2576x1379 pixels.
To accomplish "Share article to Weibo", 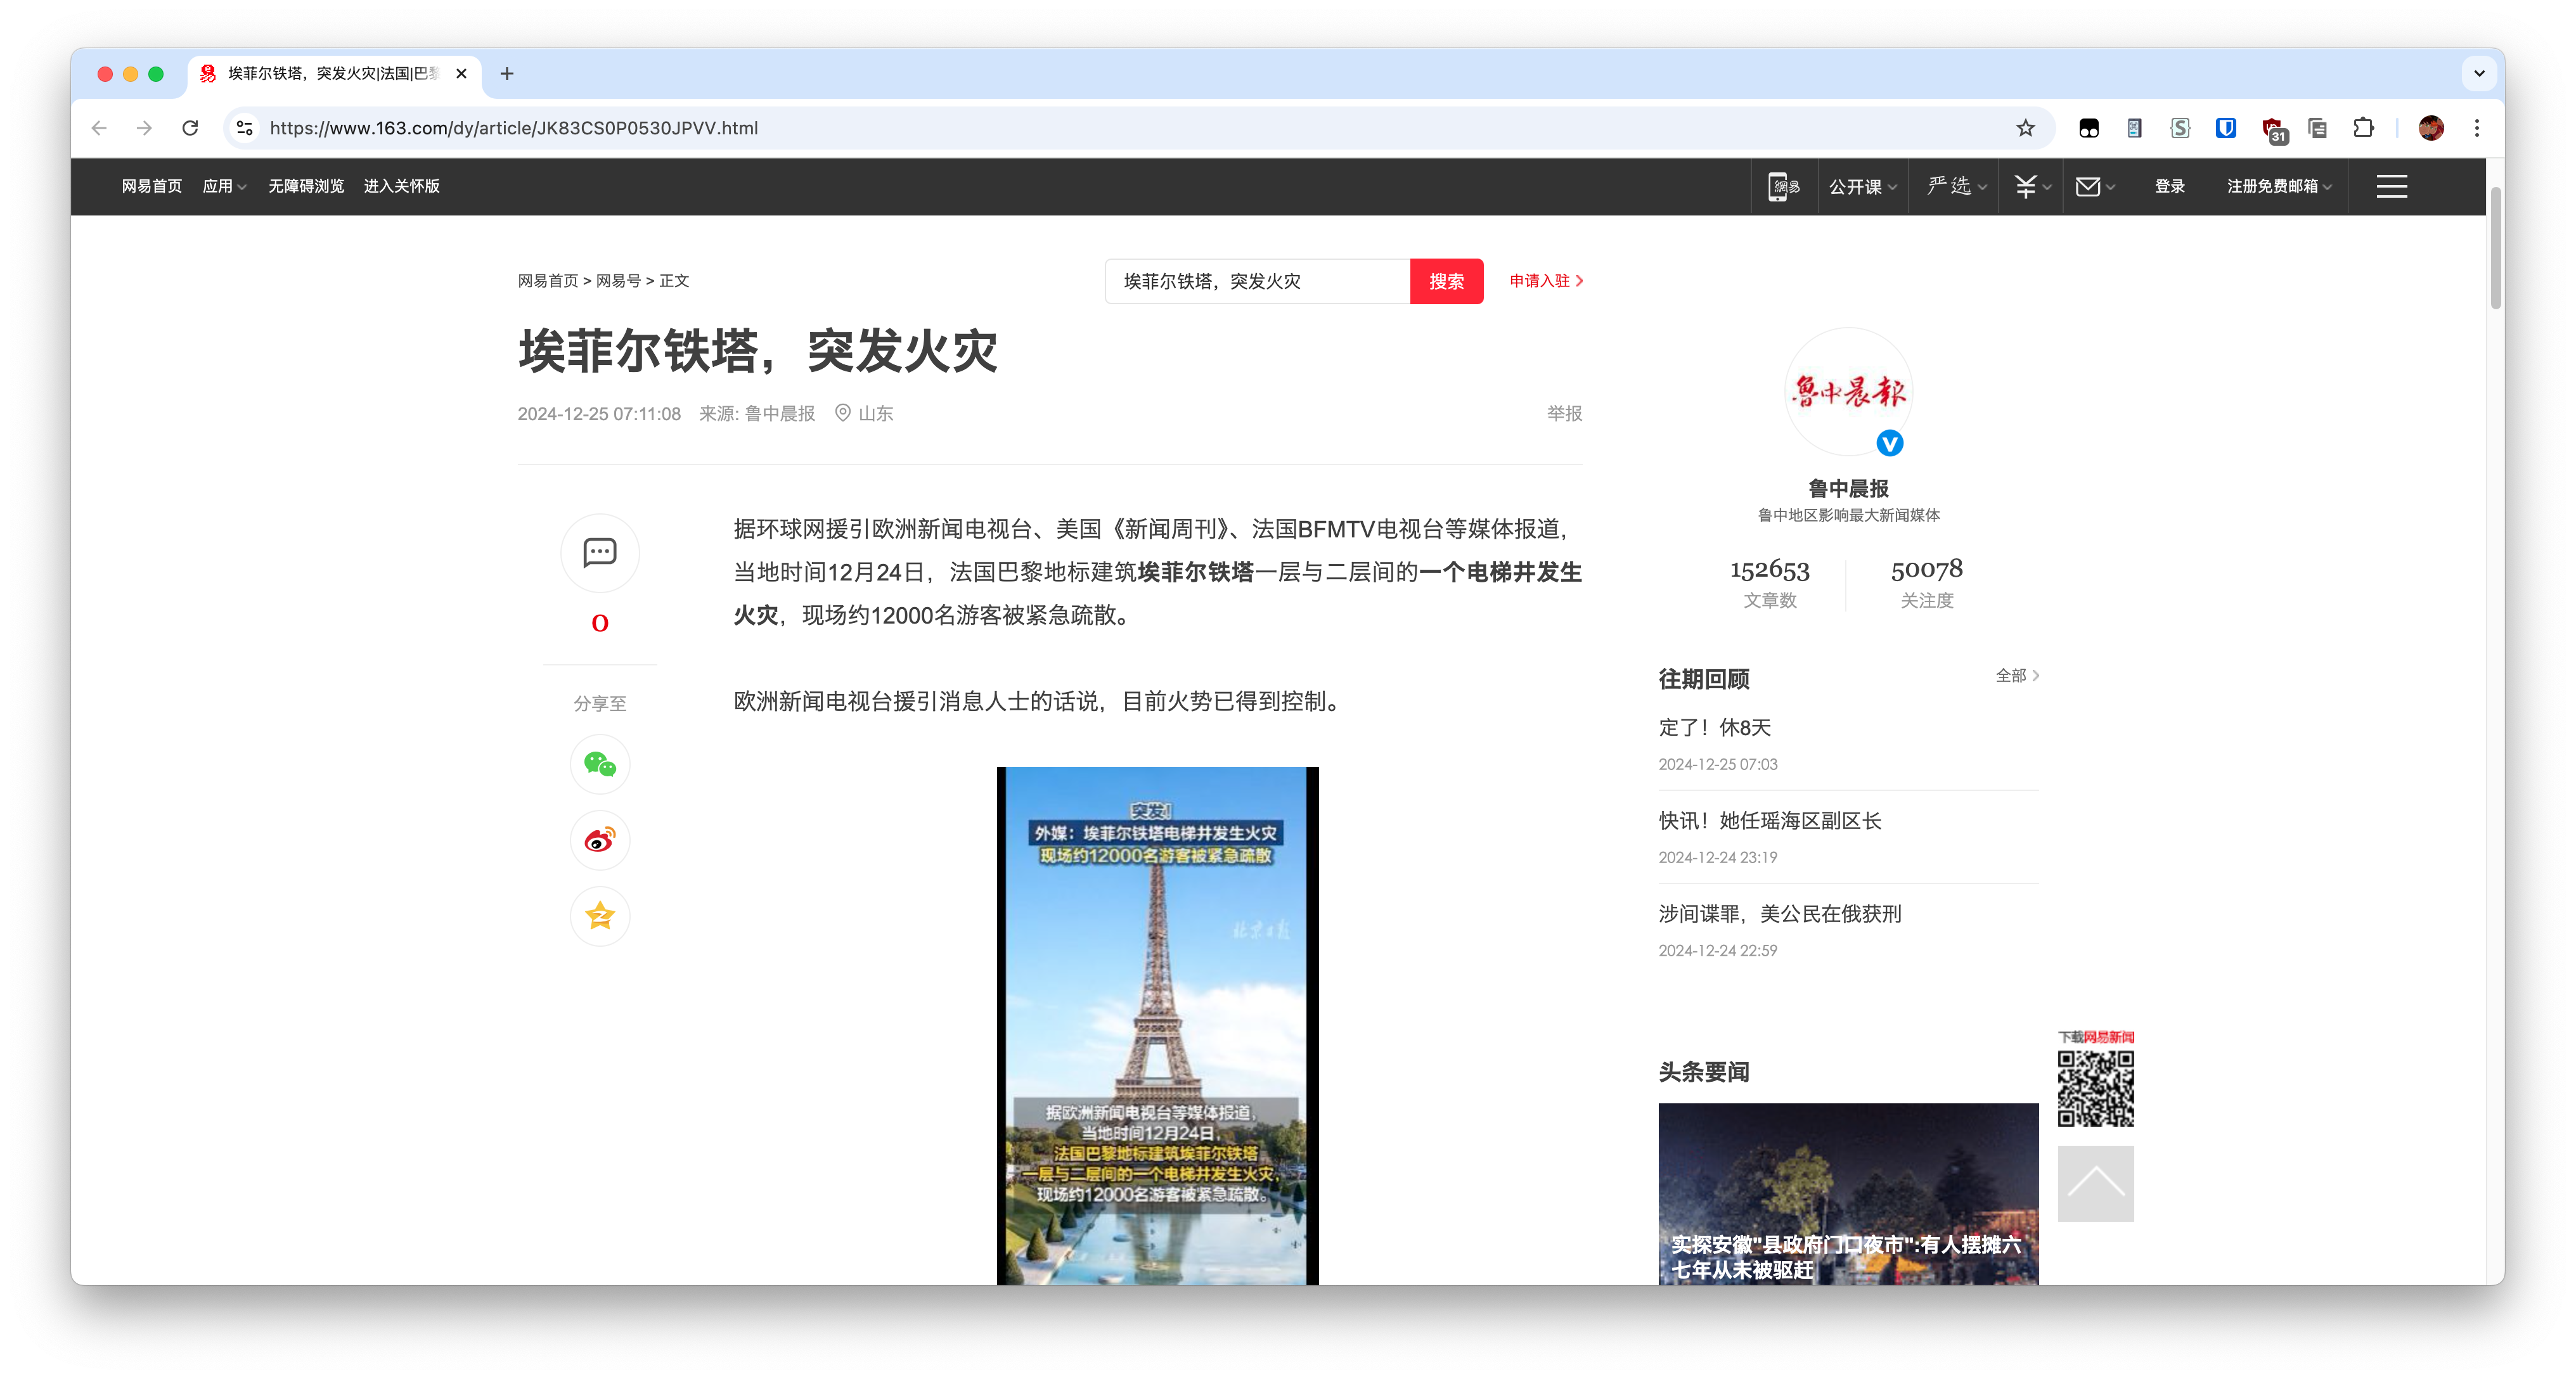I will point(599,839).
